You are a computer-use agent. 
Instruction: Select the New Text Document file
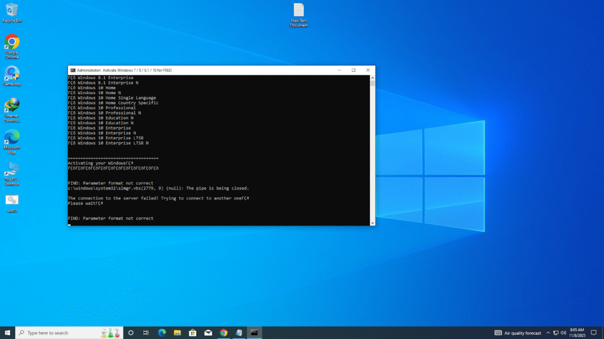299,11
